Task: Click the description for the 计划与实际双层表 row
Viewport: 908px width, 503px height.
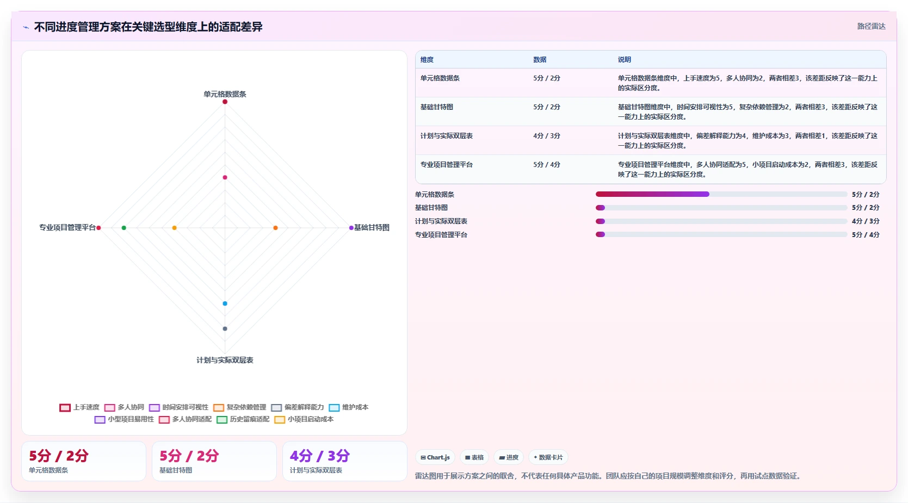Action: coord(748,141)
